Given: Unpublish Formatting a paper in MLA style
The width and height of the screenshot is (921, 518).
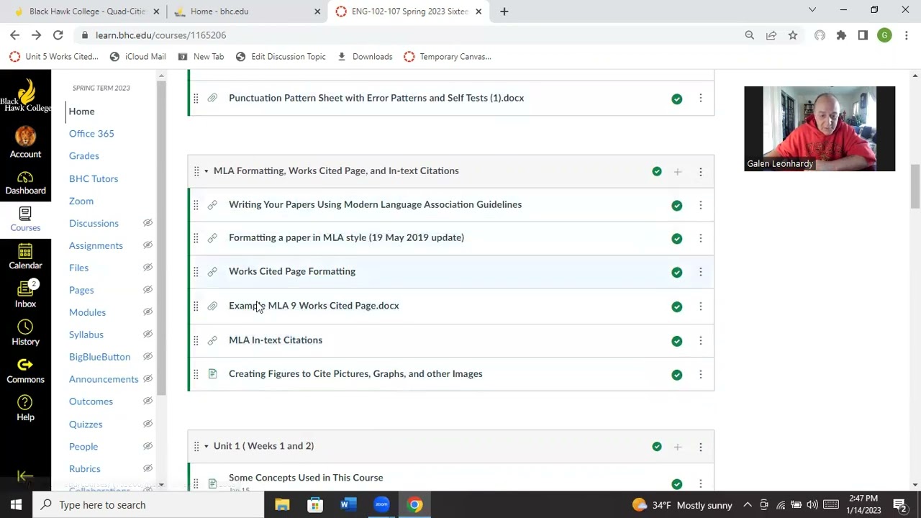Looking at the screenshot, I should [x=677, y=238].
